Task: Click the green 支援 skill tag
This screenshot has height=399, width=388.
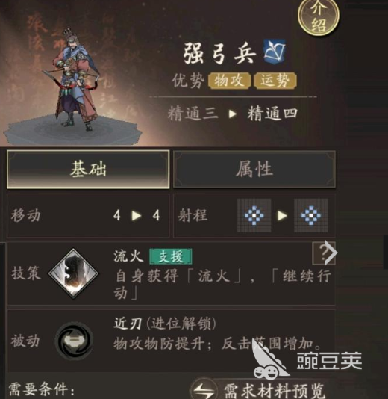Action: [171, 256]
